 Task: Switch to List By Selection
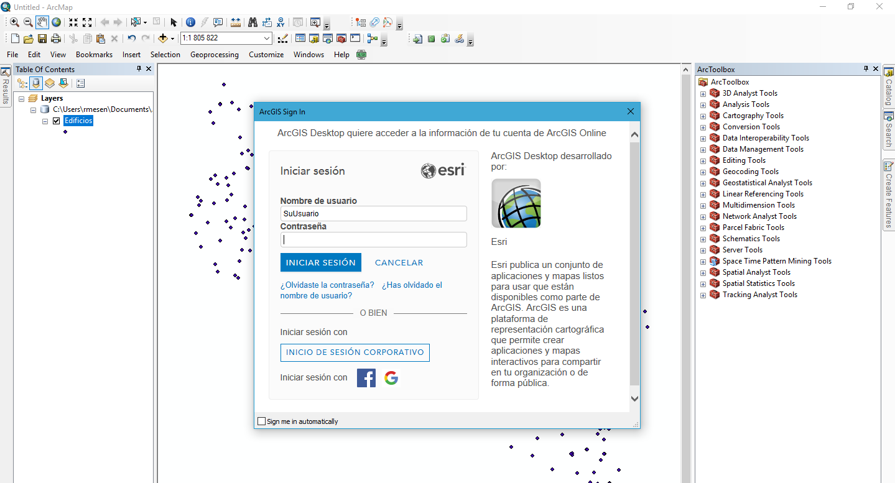click(63, 83)
